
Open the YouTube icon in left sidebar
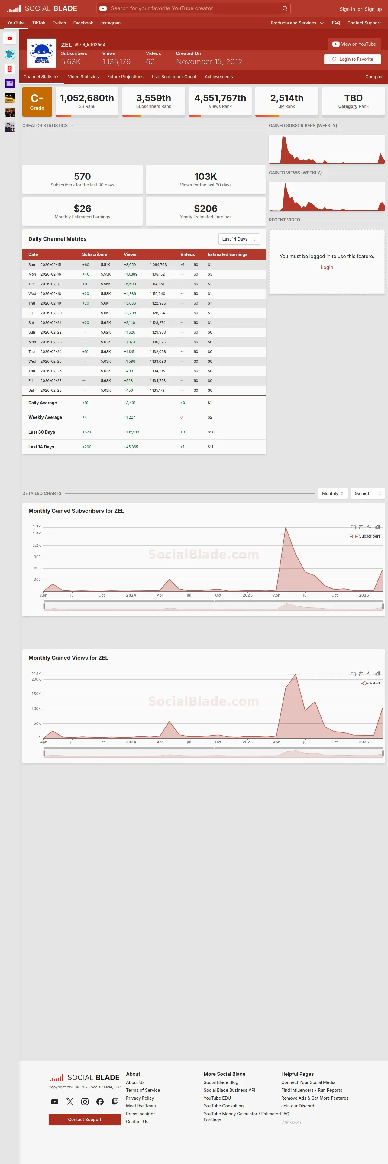click(x=9, y=38)
